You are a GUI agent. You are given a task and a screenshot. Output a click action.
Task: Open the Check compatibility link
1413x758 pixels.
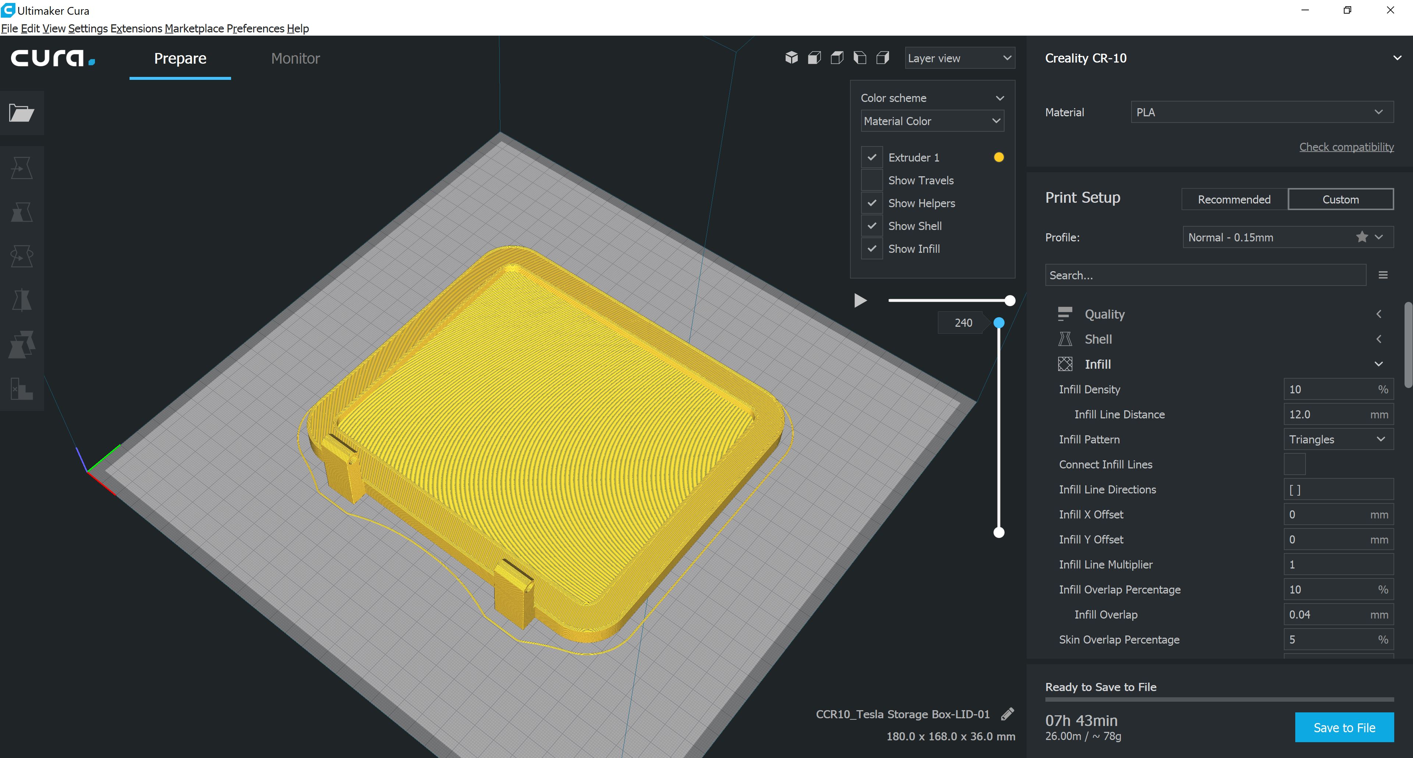(1347, 147)
